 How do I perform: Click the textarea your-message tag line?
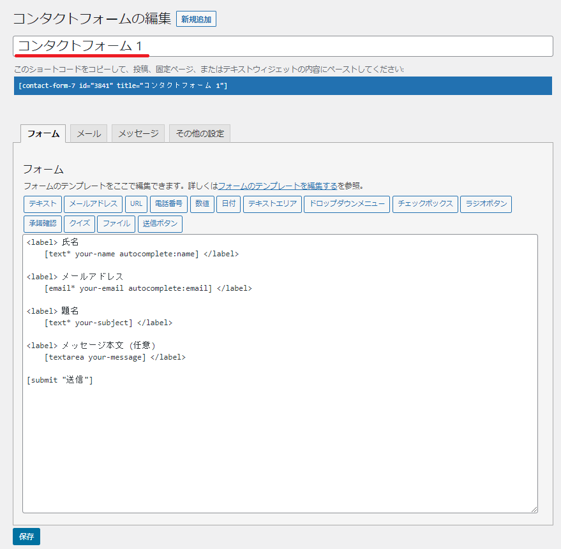116,358
